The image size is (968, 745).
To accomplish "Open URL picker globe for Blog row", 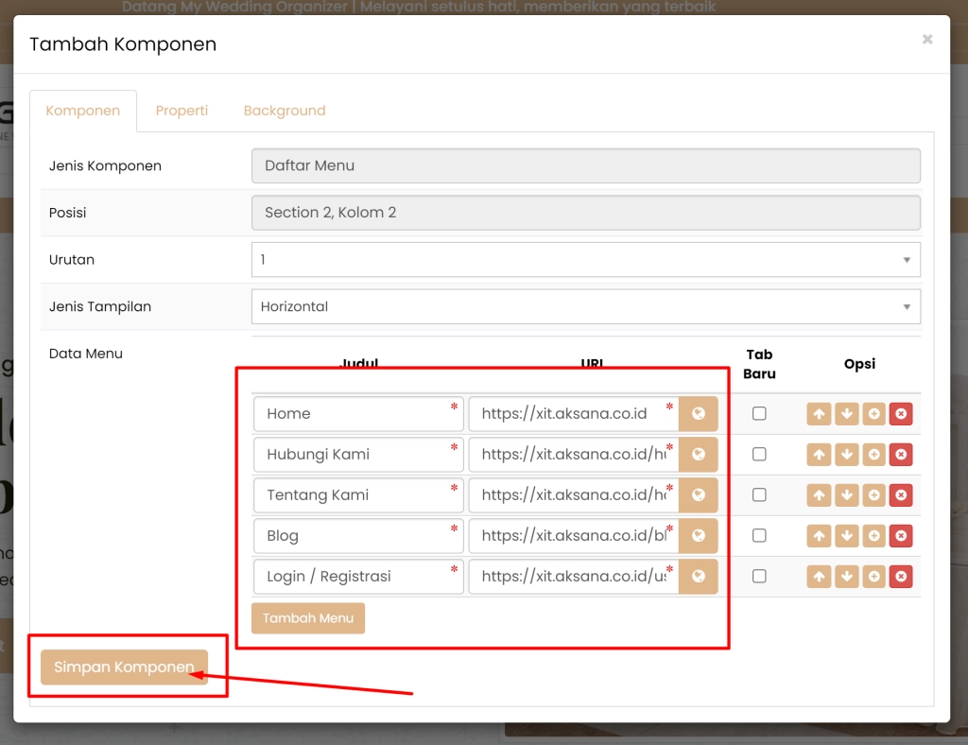I will pos(699,536).
